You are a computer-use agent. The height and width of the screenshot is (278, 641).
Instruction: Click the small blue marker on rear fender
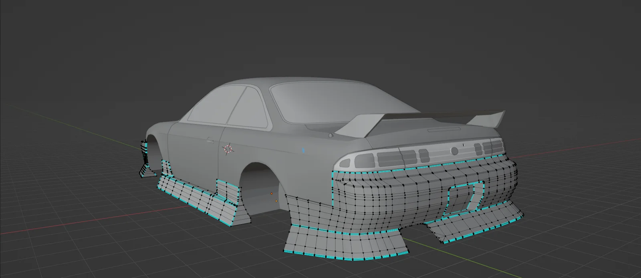coord(303,150)
